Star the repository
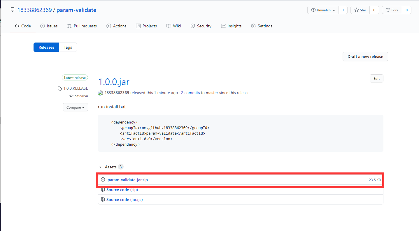 (360, 10)
